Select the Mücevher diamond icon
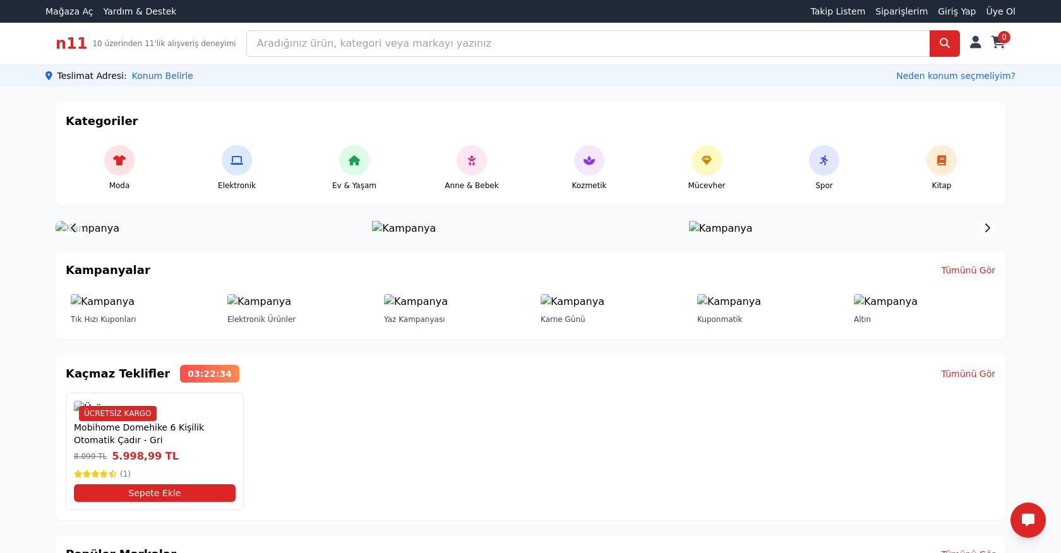This screenshot has height=553, width=1061. (x=707, y=160)
